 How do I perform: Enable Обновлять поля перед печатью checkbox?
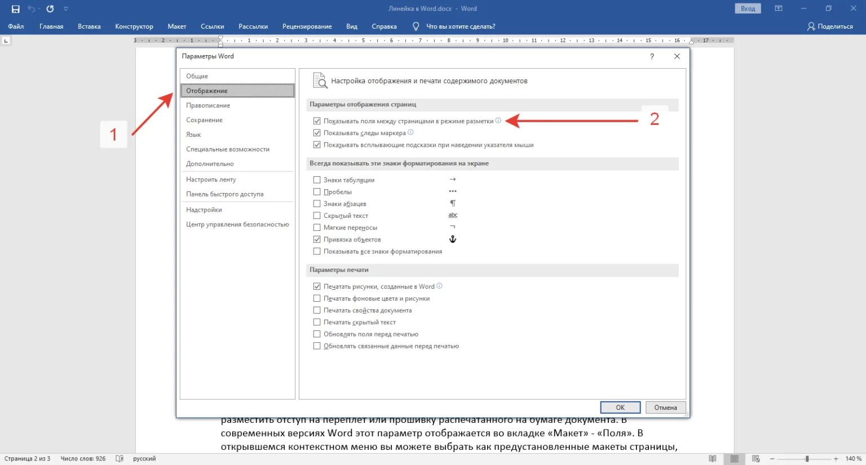coord(317,334)
